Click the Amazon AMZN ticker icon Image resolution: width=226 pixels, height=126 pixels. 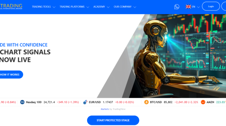[203, 102]
